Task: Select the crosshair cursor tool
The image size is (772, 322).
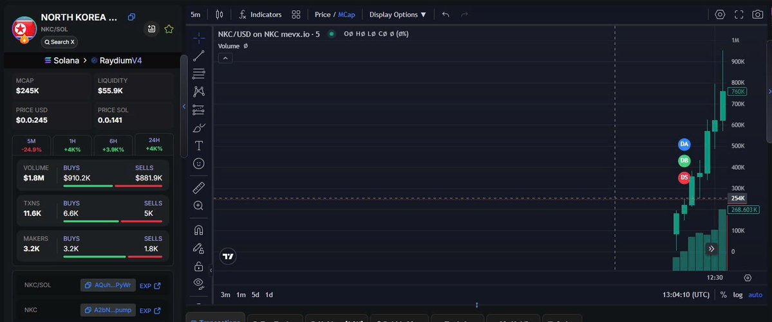Action: point(199,38)
